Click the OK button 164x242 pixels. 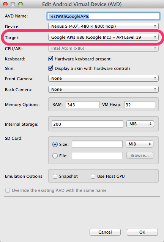coord(142,232)
